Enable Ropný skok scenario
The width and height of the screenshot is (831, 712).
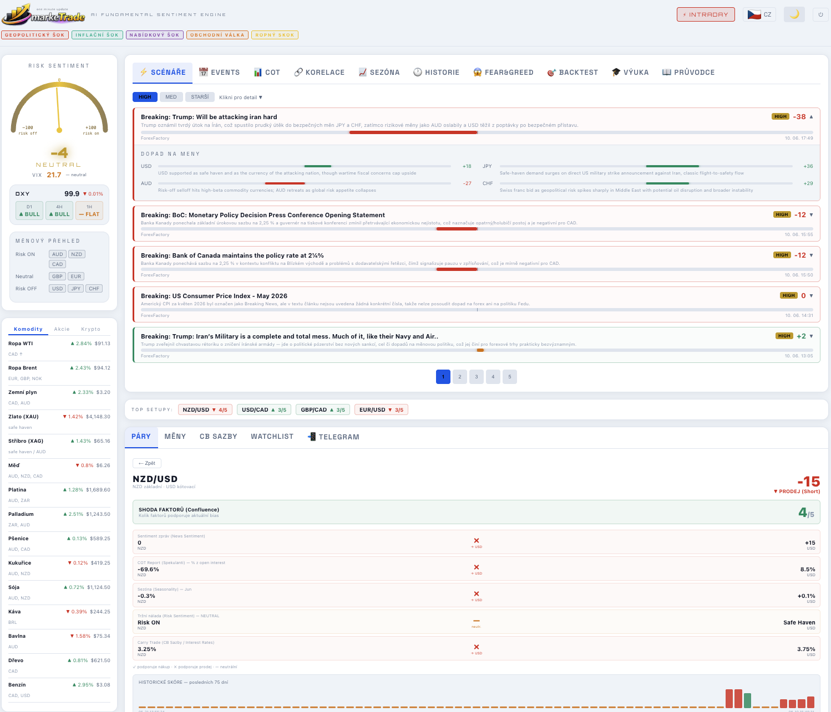275,35
